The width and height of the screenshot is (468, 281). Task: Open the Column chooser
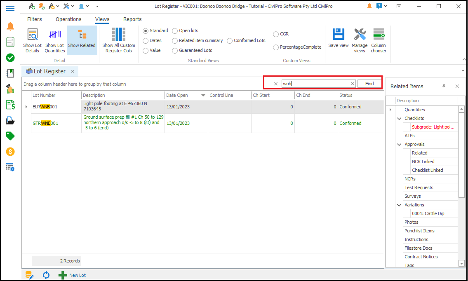(379, 40)
